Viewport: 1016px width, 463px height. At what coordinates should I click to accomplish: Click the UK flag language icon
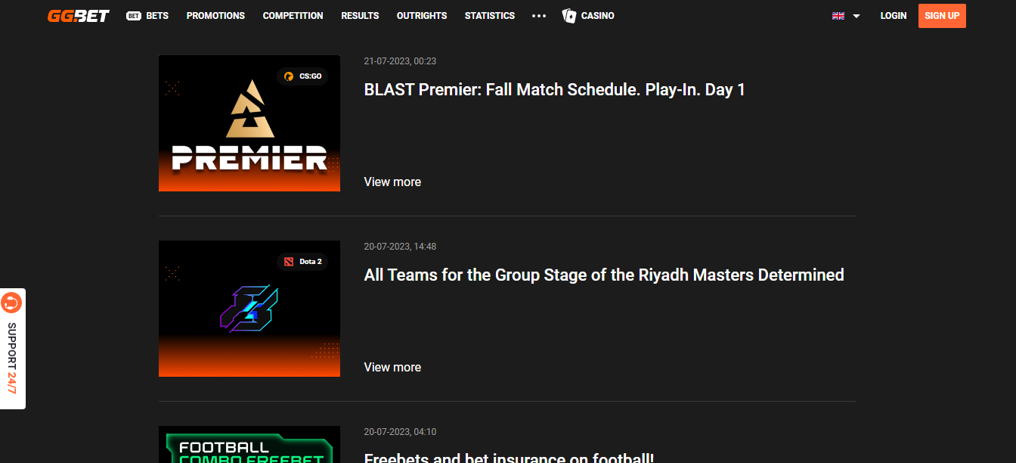[838, 16]
